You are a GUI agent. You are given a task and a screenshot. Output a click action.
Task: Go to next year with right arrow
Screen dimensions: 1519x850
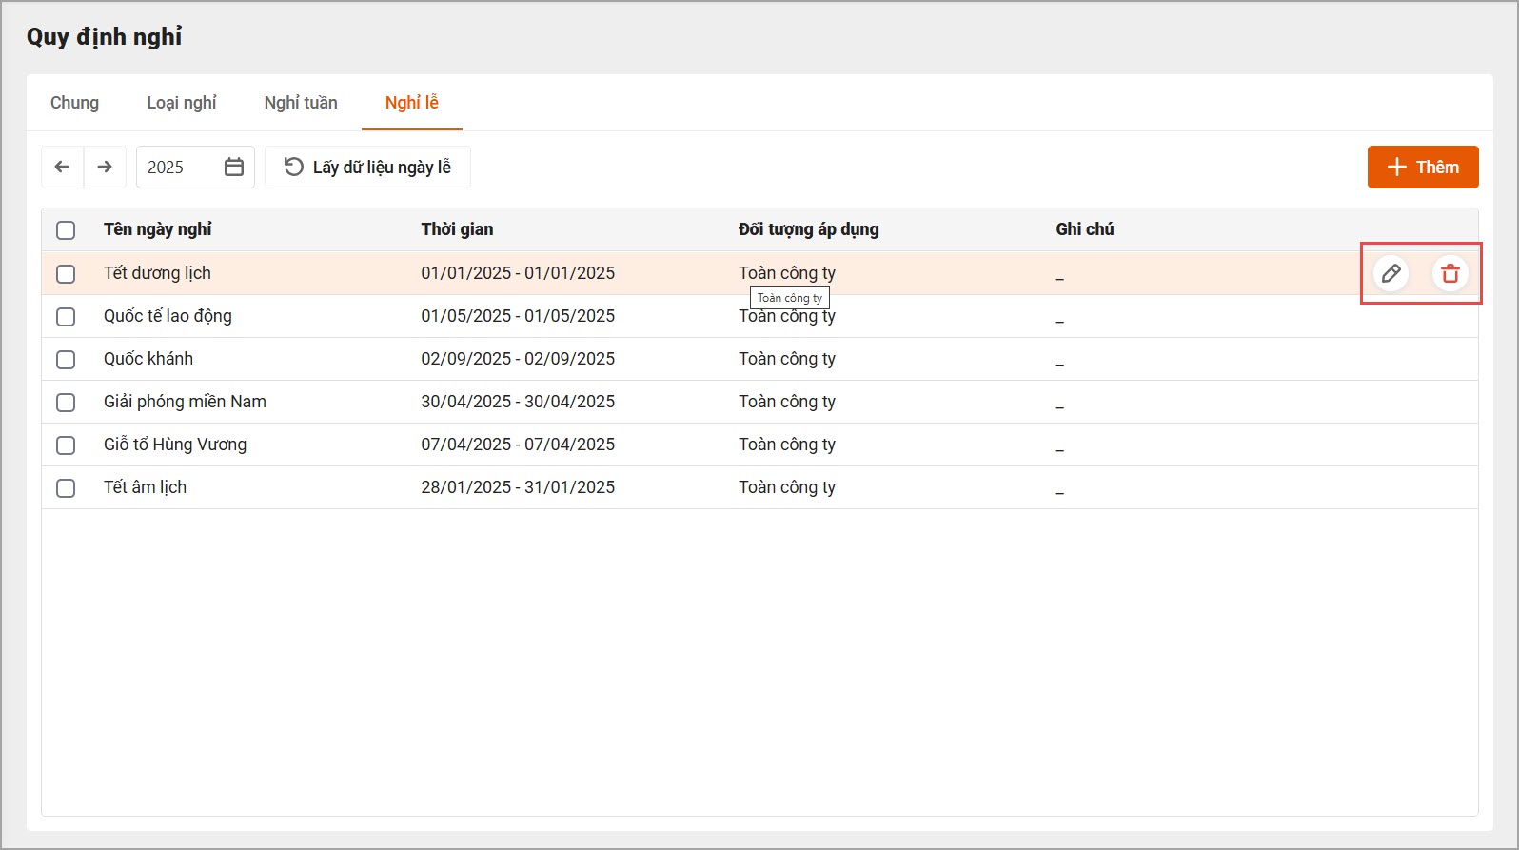click(105, 167)
